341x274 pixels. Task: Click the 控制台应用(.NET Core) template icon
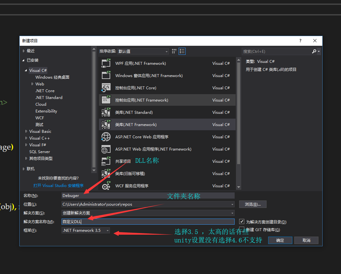tap(106, 88)
